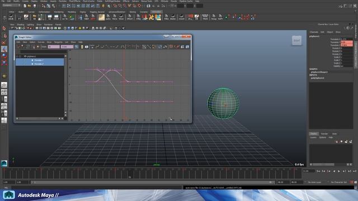
Task: Click the pSphereShape1 shape node entry
Action: pos(319,72)
